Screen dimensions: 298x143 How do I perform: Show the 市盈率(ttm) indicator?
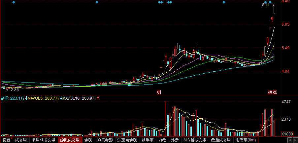point(246,140)
